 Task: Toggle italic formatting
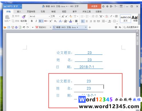click(x=36, y=21)
